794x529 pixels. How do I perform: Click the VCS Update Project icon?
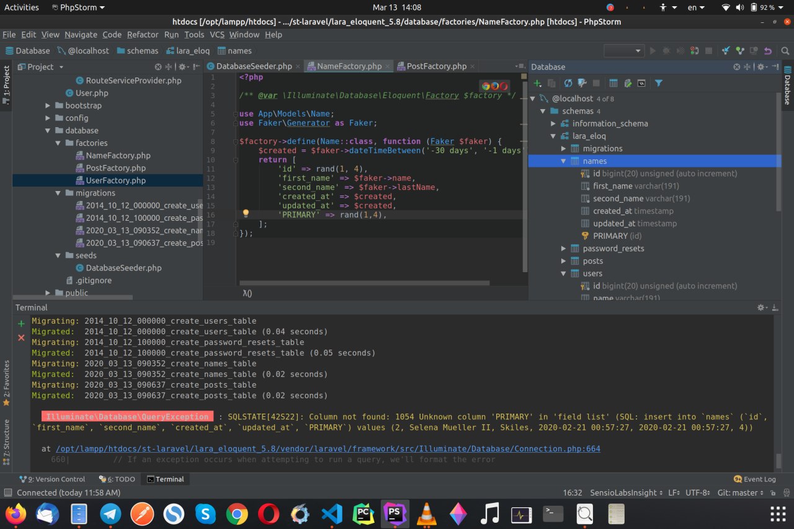pos(726,51)
